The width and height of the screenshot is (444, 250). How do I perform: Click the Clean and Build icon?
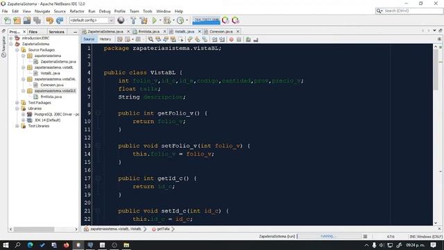point(144,20)
